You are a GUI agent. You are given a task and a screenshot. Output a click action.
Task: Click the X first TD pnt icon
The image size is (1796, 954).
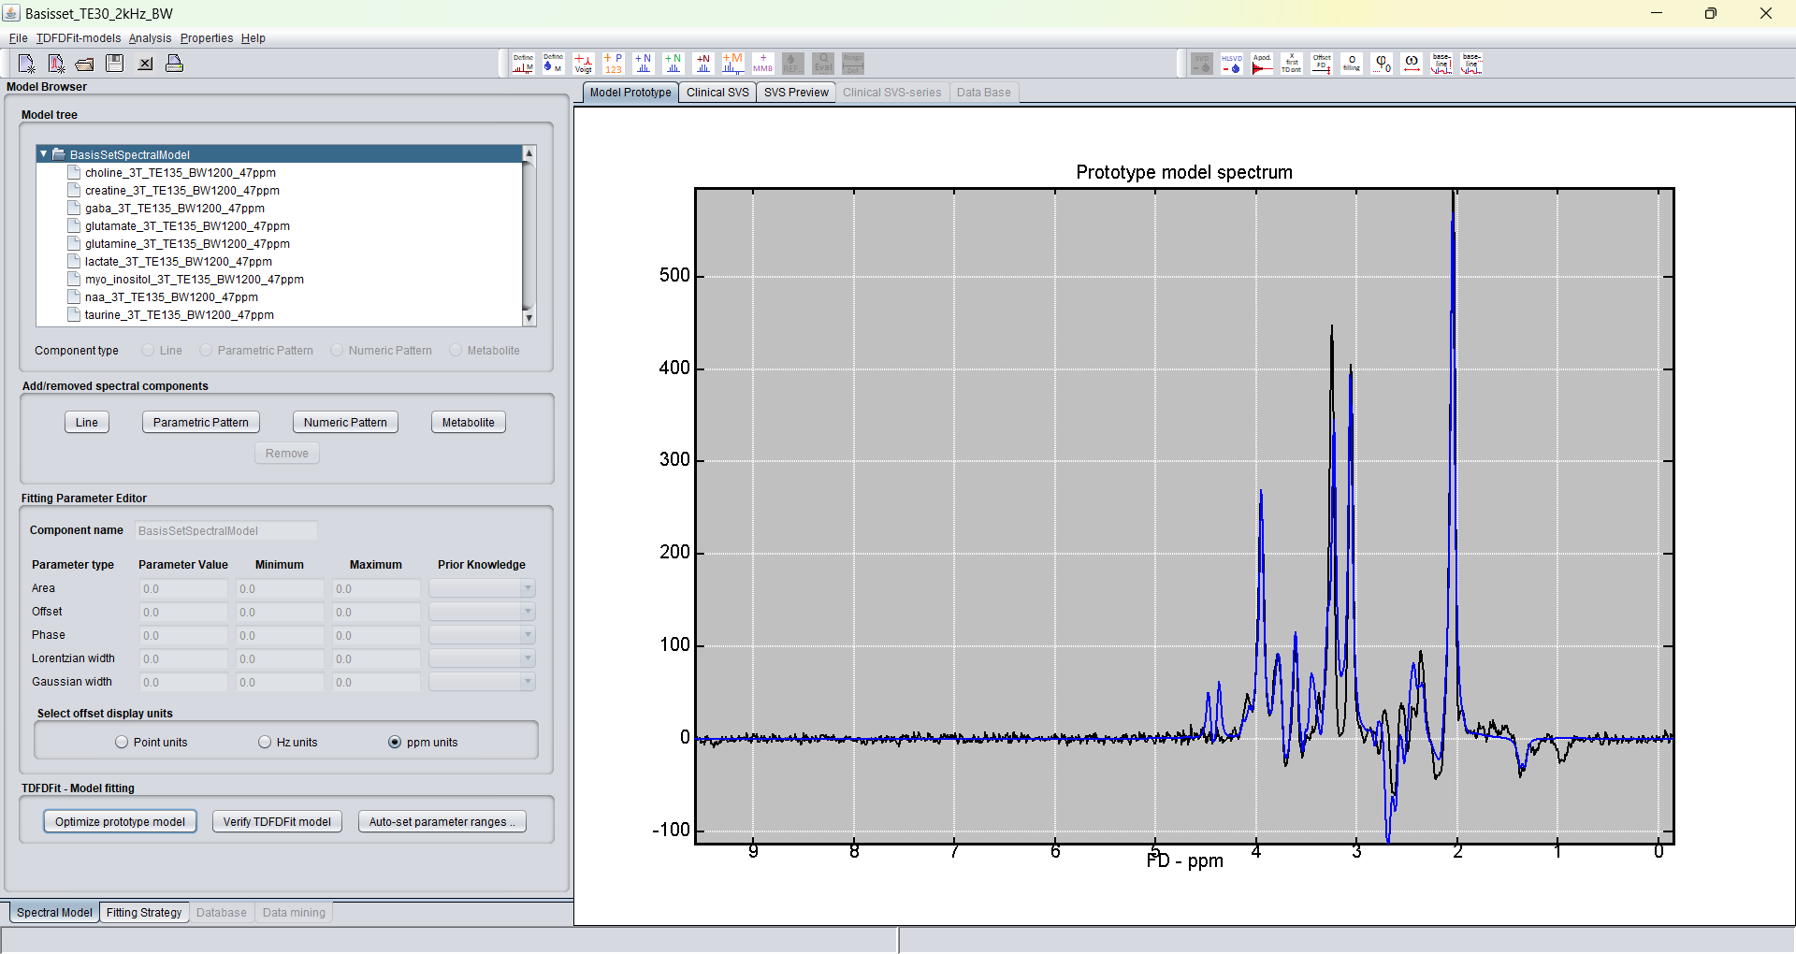(1292, 64)
